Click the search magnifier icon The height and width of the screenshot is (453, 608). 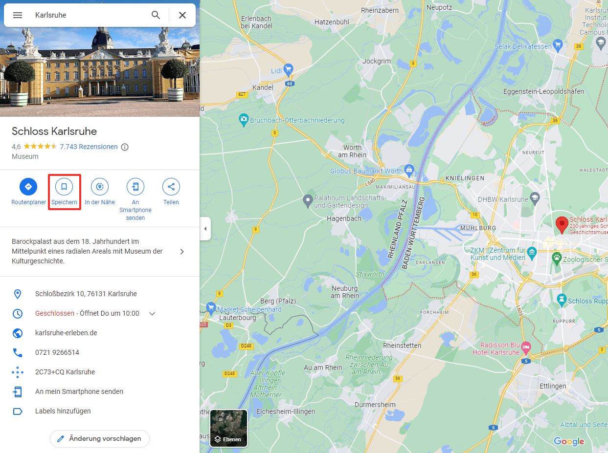point(156,15)
